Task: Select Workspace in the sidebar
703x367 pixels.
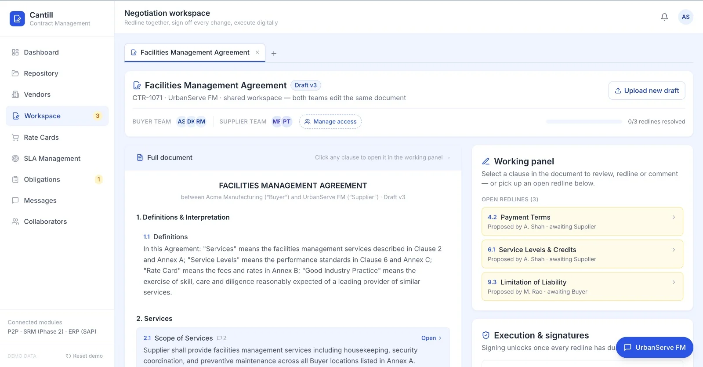Action: point(57,116)
